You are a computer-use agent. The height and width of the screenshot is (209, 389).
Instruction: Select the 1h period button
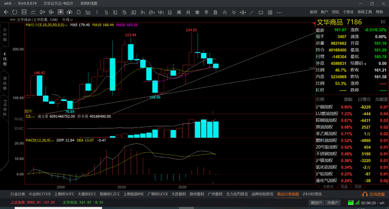point(143,12)
